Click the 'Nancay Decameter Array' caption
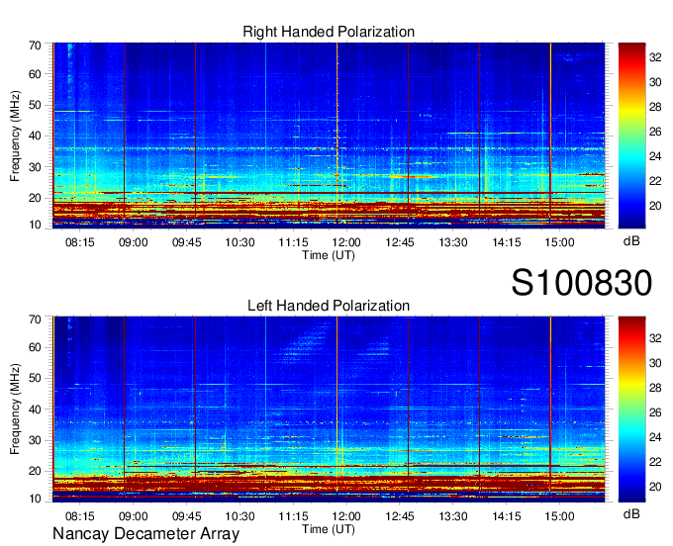Screen dimensions: 673x546 click(145, 534)
